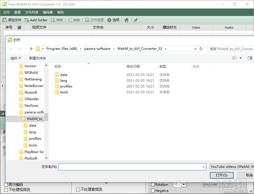Viewport: 254px width, 194px height.
Task: Click the view layout icon in the dialog
Action: point(235,58)
